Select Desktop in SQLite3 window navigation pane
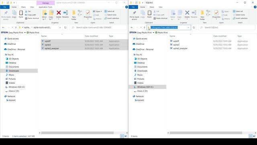Screen dimensions: 257x145 click(141, 63)
